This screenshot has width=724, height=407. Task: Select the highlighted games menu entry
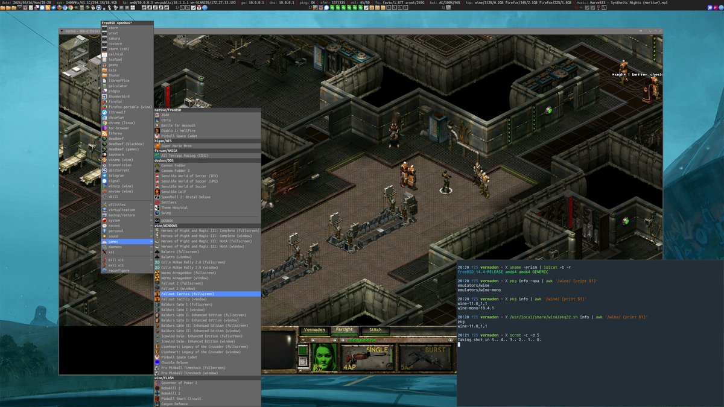point(127,241)
